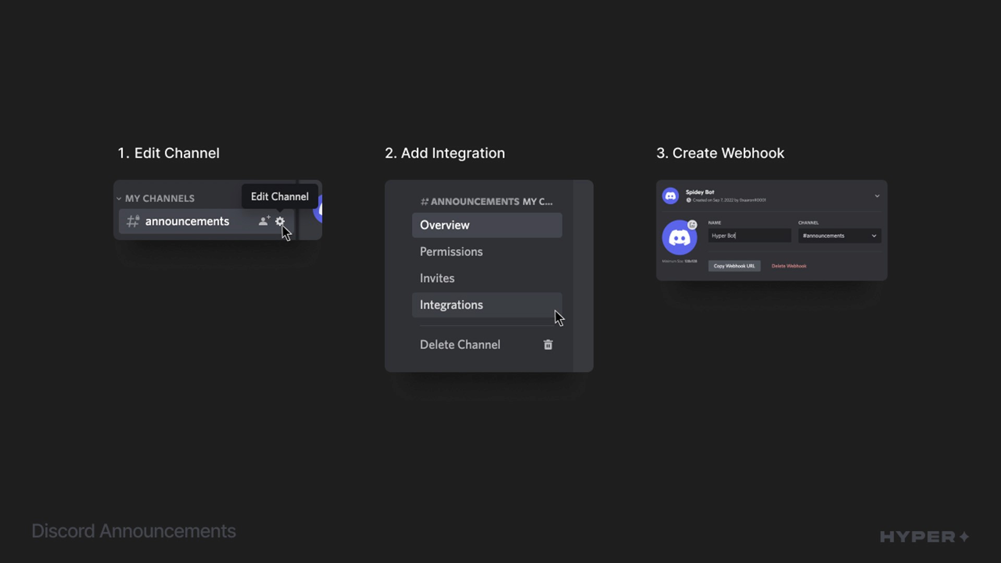Collapse the MY CHANNELS section chevron
Screen dimensions: 1001x563
[x=119, y=198]
